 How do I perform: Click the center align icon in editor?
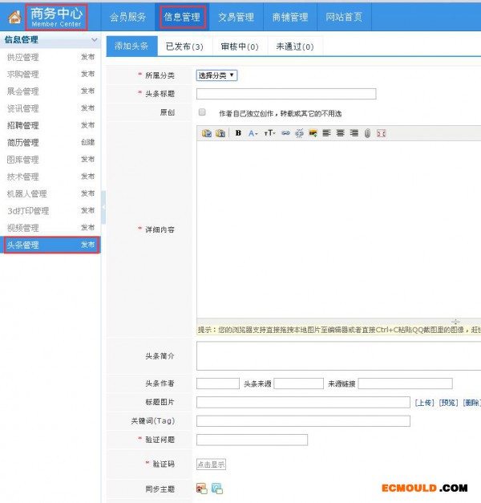pos(340,133)
